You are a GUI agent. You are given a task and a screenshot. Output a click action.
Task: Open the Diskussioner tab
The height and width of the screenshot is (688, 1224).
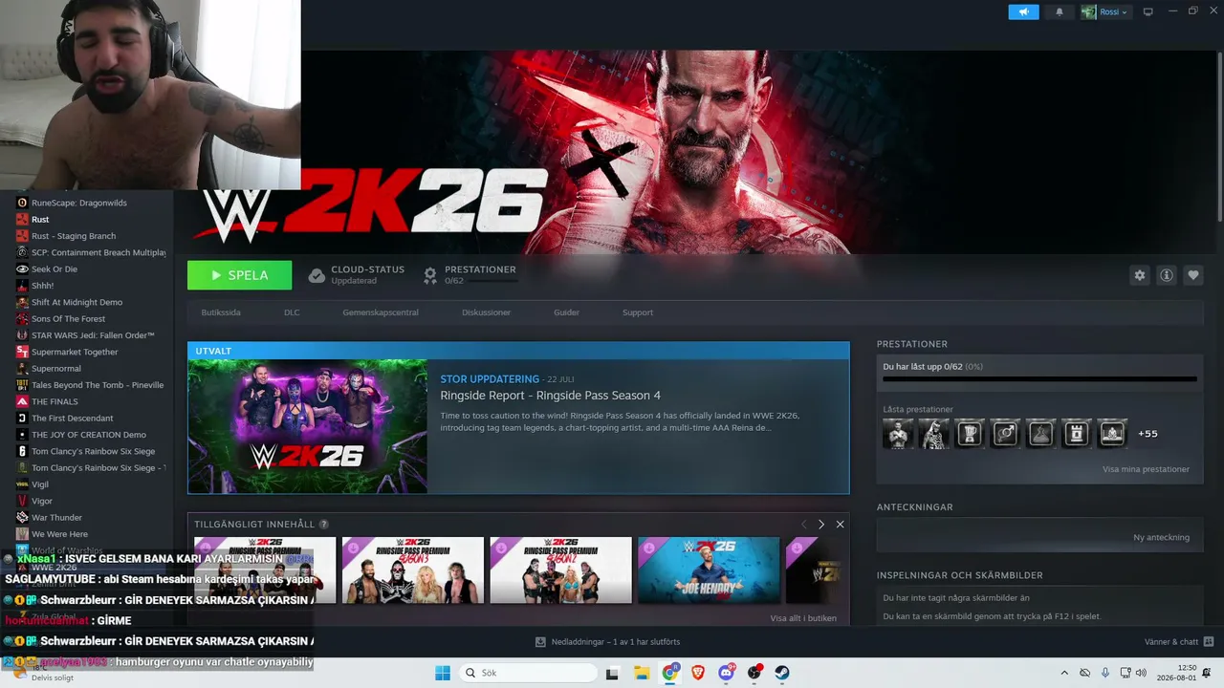[486, 312]
